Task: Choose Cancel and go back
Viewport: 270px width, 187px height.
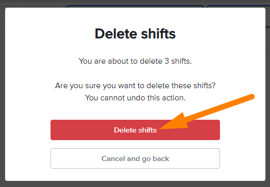Action: [x=135, y=158]
